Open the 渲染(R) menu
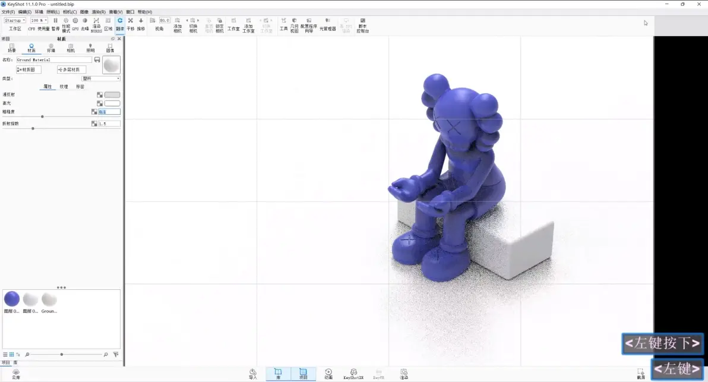Image resolution: width=708 pixels, height=382 pixels. click(x=99, y=12)
